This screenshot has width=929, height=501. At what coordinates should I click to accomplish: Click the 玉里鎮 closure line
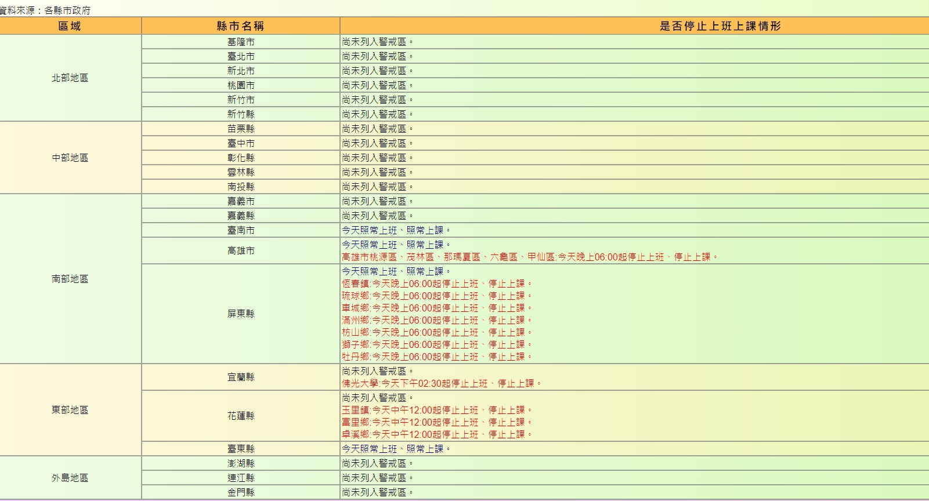436,410
